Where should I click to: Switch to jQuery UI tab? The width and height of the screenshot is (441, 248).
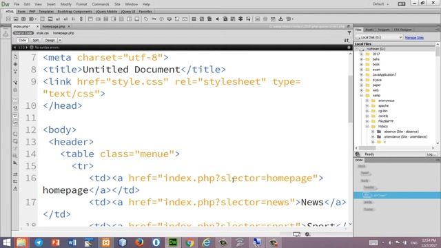coord(128,12)
